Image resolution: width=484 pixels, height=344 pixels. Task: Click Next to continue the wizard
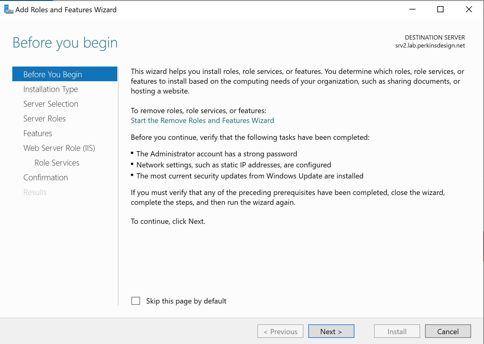(331, 331)
